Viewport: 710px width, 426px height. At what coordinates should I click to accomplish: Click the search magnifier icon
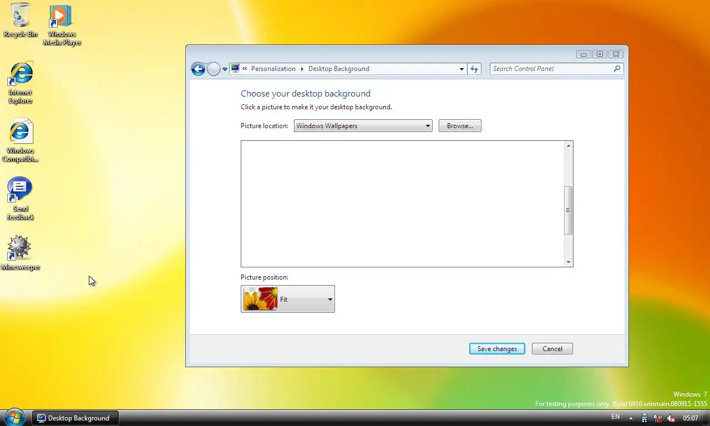pyautogui.click(x=617, y=69)
